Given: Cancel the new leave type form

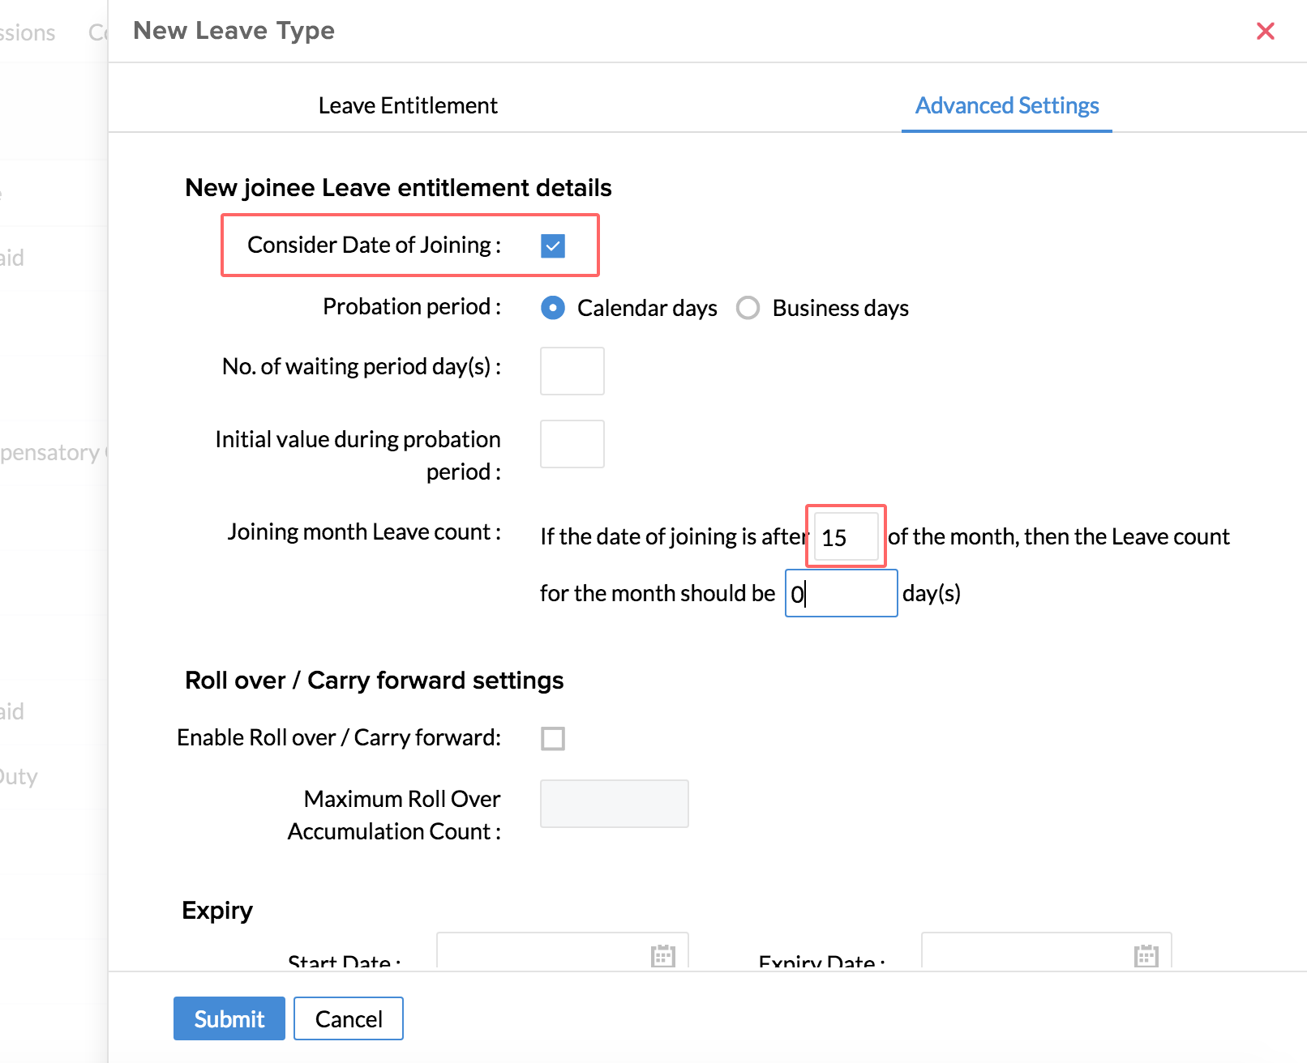Looking at the screenshot, I should (349, 1018).
